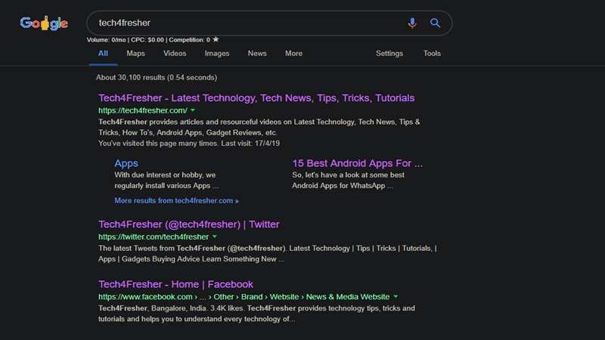The image size is (605, 340).
Task: Switch to the Maps tab
Action: pos(136,54)
